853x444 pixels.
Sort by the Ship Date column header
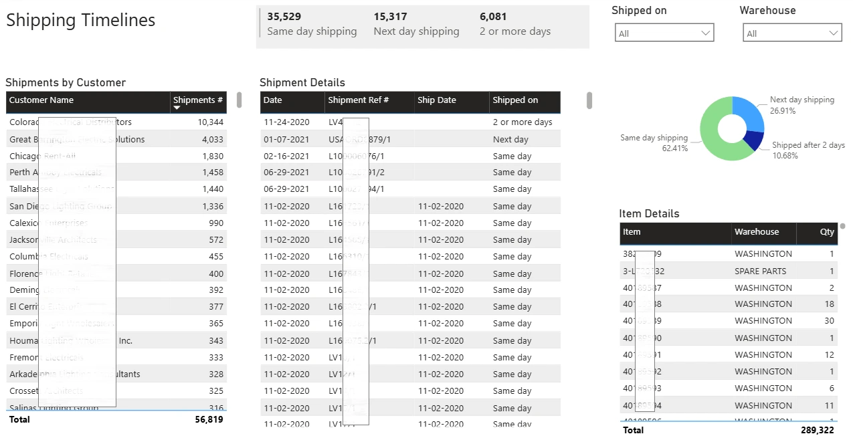coord(437,102)
